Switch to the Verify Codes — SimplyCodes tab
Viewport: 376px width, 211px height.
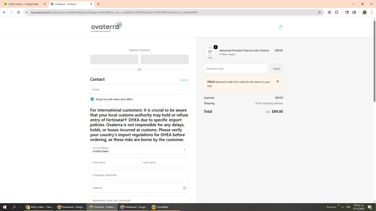pos(24,4)
